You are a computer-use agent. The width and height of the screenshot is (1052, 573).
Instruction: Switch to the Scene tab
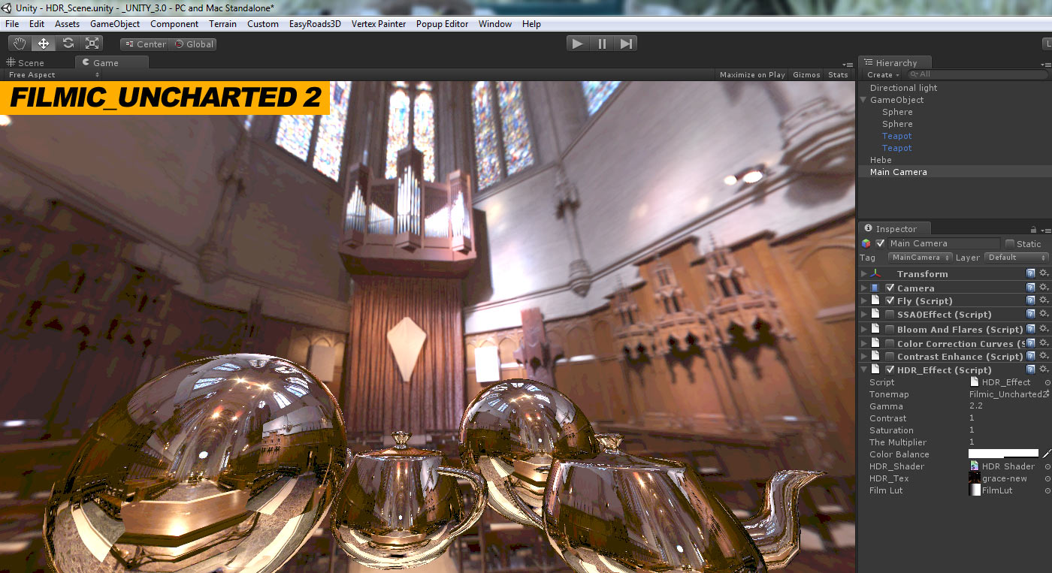click(26, 63)
